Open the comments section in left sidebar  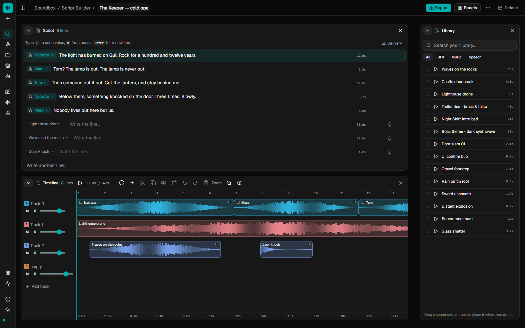point(8,92)
